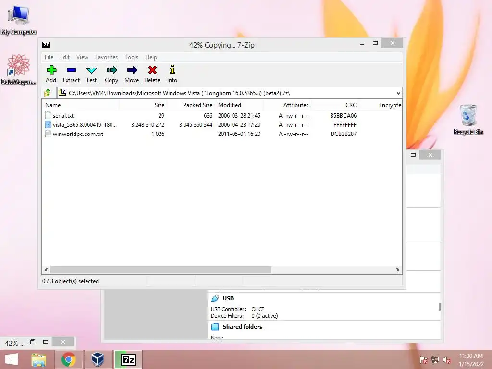492x369 pixels.
Task: Sort by CRC column header
Action: pos(334,105)
